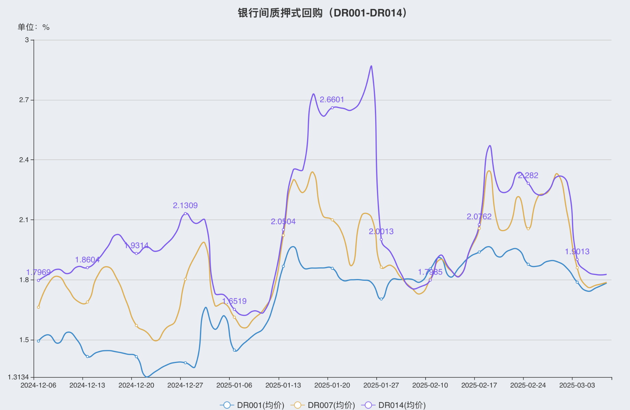Select the blue DR001 point at 2024-12-06
Screen dimensions: 630x410
pos(38,341)
